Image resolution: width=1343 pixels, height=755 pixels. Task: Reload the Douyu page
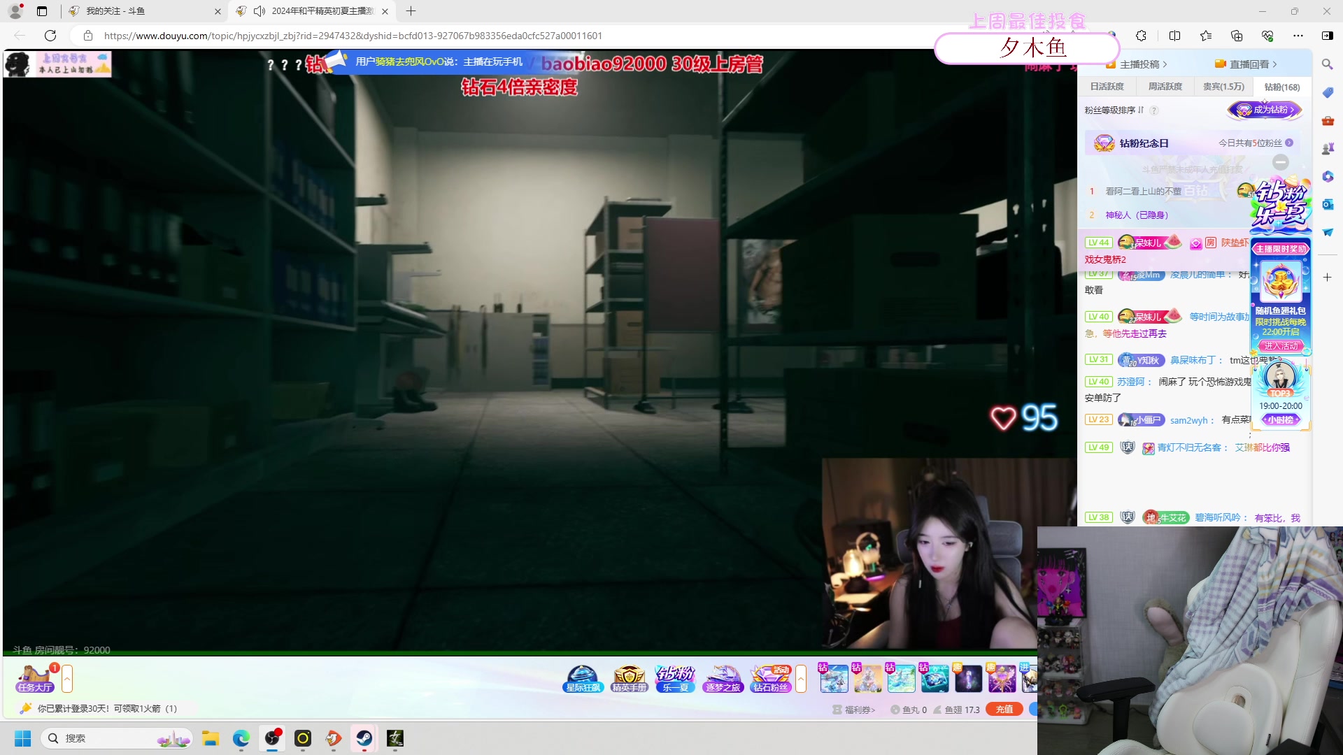click(50, 36)
